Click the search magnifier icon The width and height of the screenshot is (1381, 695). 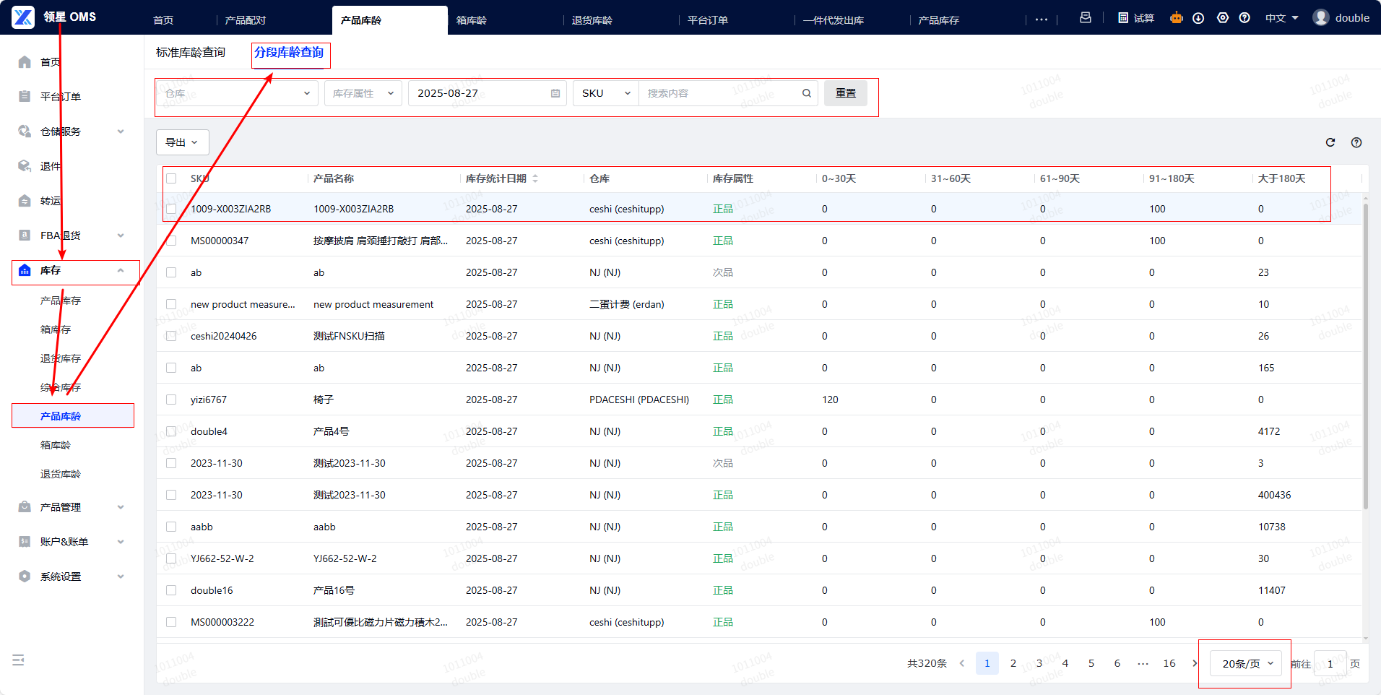point(806,93)
